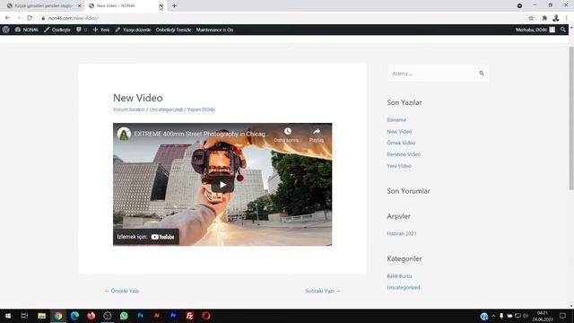This screenshot has width=574, height=323.
Task: Open File Explorer from the taskbar
Action: (42, 316)
